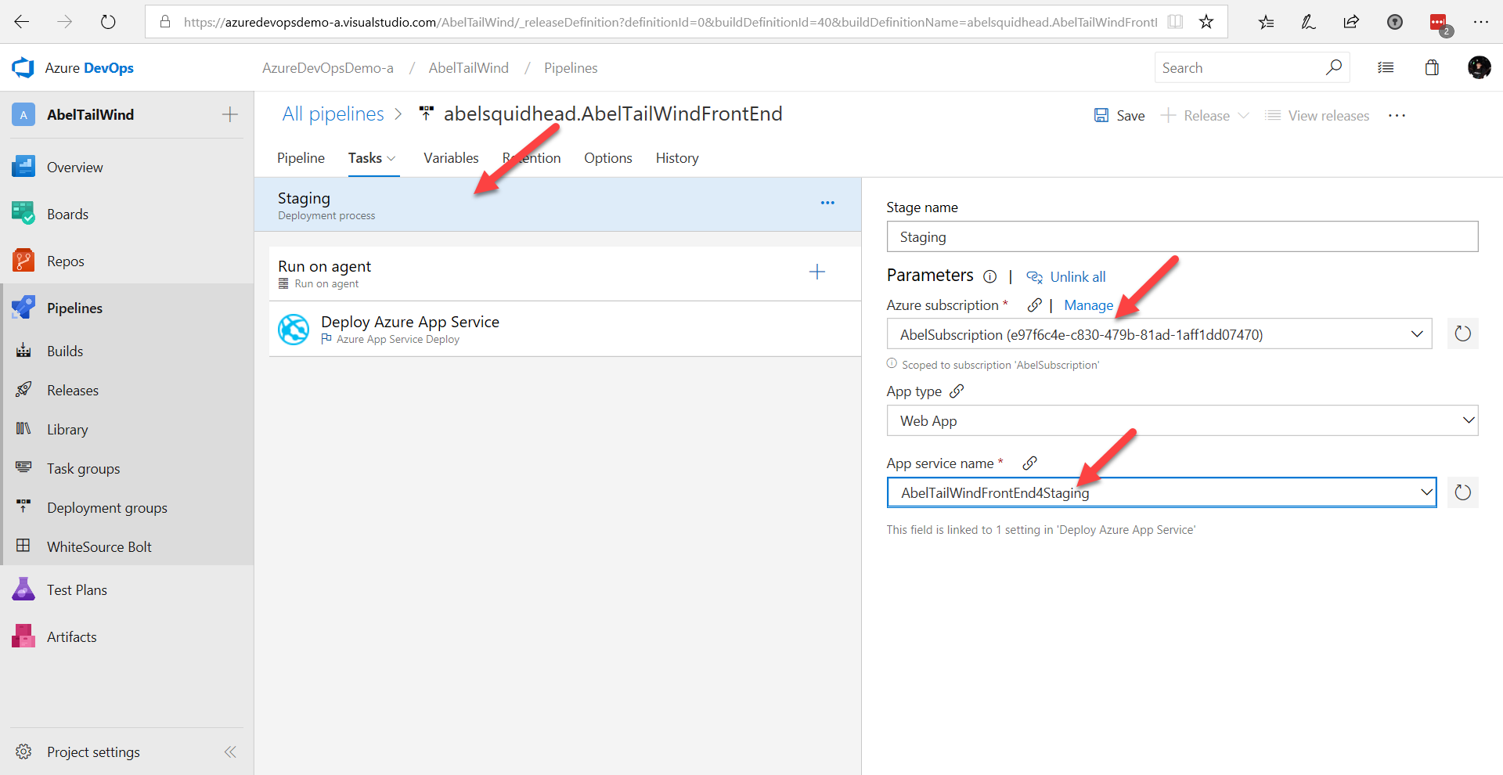
Task: Open browser settings and more ellipsis
Action: coord(1481,22)
